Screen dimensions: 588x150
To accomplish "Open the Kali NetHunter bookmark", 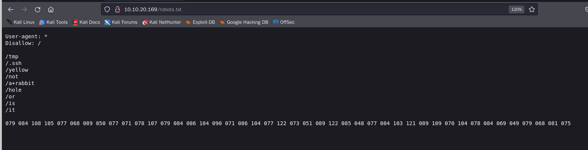I will 162,22.
